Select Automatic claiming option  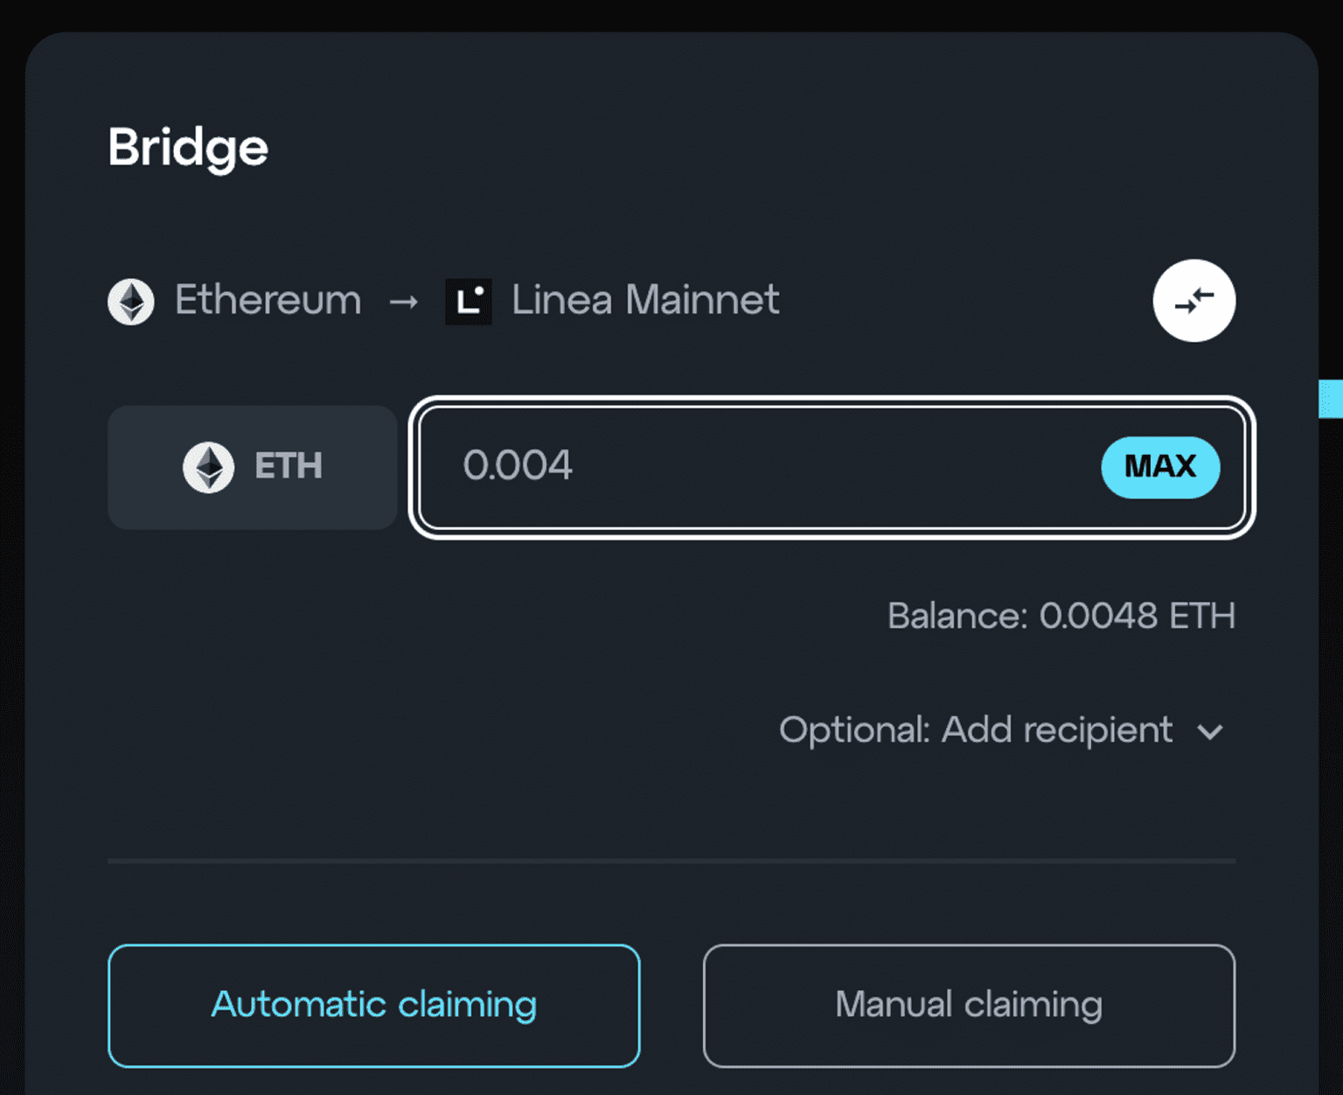[374, 1005]
